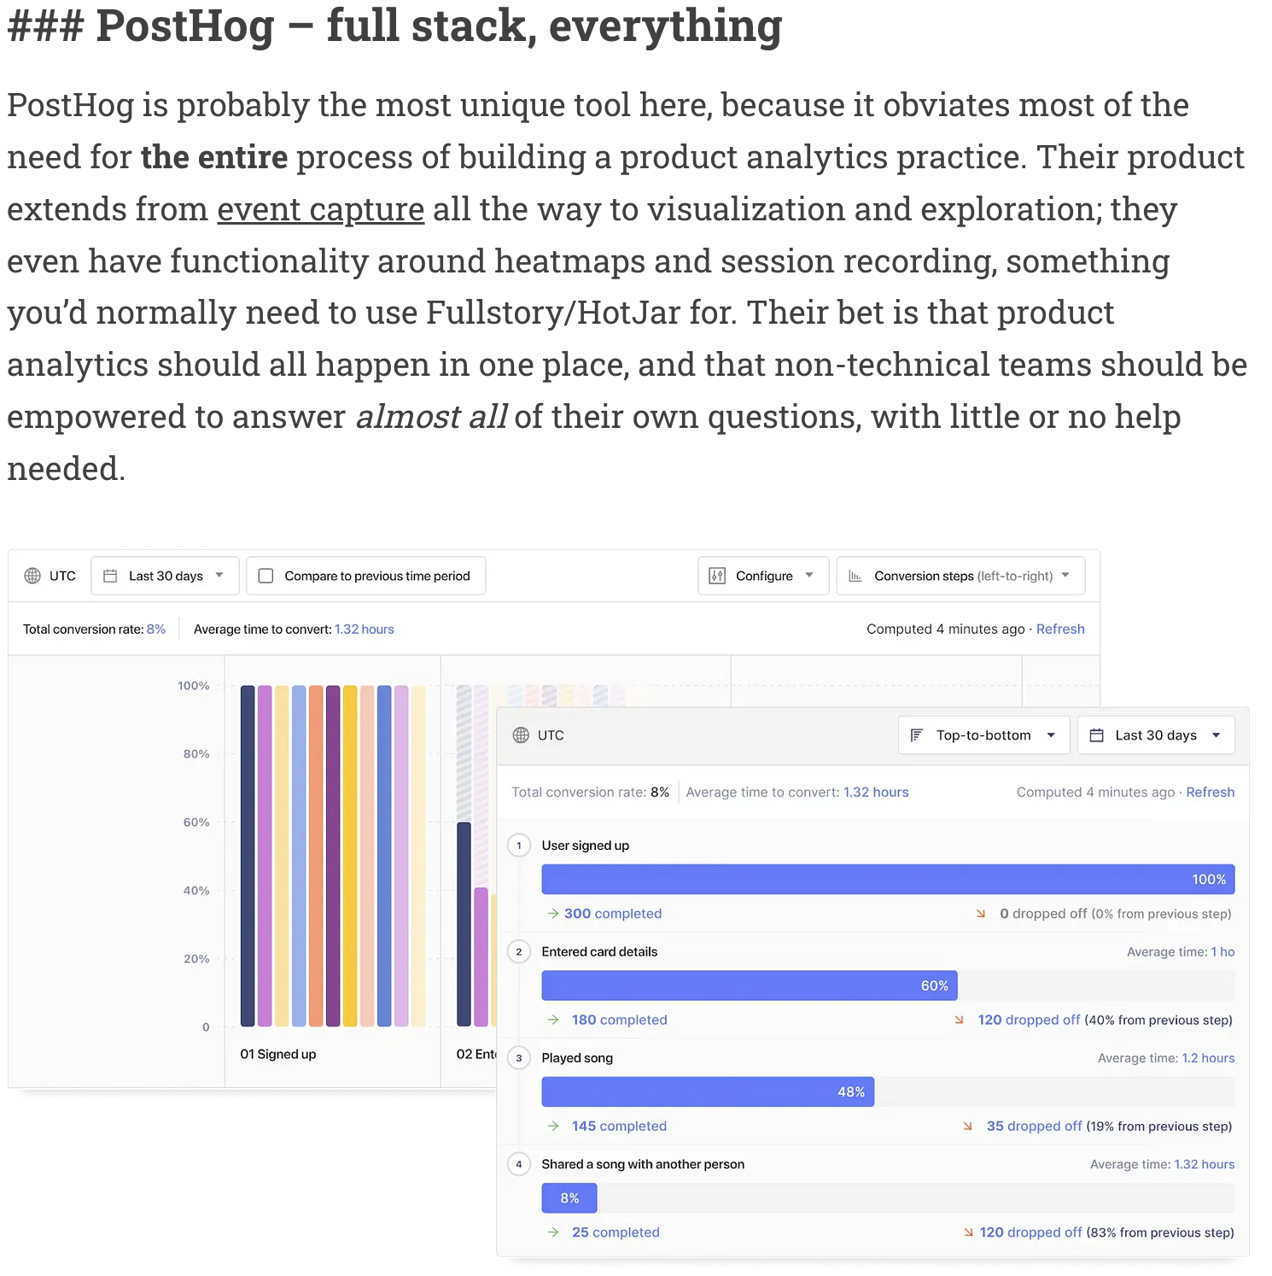Open the 180 completed users link
Image resolution: width=1272 pixels, height=1276 pixels.
click(619, 1020)
